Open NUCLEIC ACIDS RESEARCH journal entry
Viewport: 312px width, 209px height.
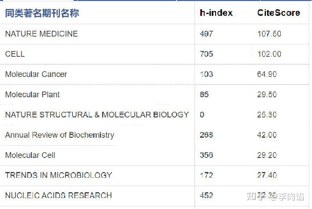[x=59, y=195]
